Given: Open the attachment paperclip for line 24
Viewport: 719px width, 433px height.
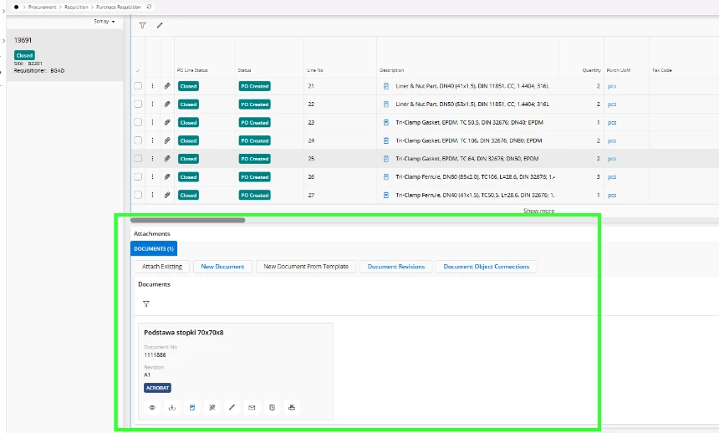Looking at the screenshot, I should point(167,140).
